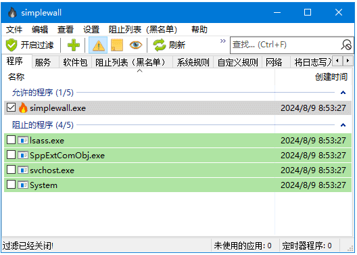Click the creation time of the svchost.exe row
Viewport: 357px width, 255px height.
313,170
